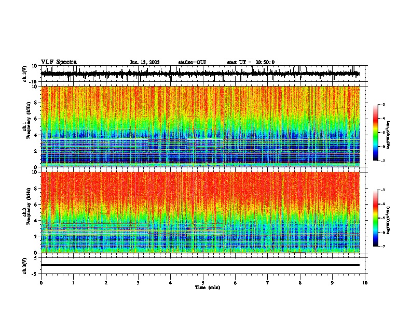Click the time axis tick label "9"

(x=332, y=283)
